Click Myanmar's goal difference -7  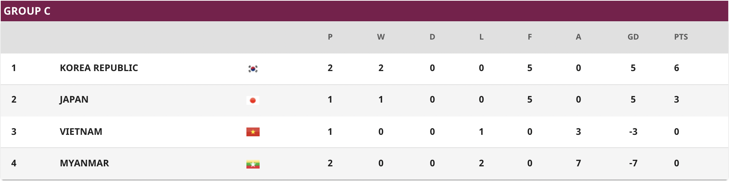(x=633, y=163)
